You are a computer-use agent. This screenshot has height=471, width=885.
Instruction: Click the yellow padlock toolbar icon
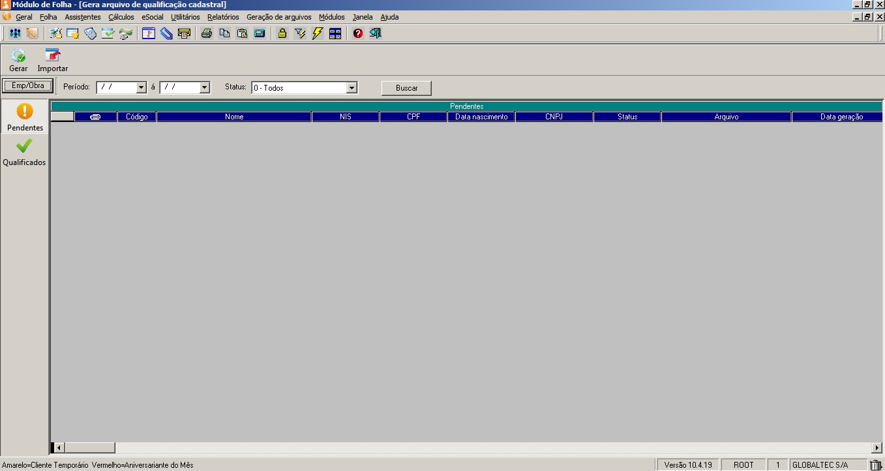pyautogui.click(x=282, y=33)
